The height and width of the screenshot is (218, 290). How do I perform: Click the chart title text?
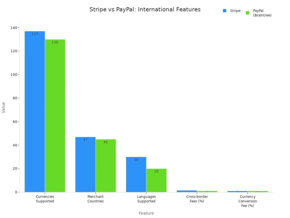[x=145, y=9]
